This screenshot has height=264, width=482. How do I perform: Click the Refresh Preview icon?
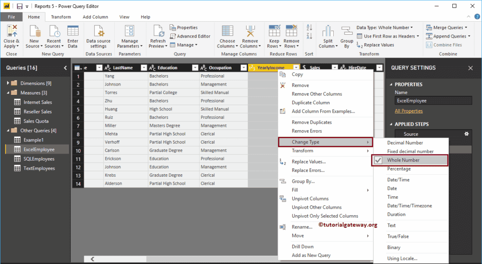(158, 31)
